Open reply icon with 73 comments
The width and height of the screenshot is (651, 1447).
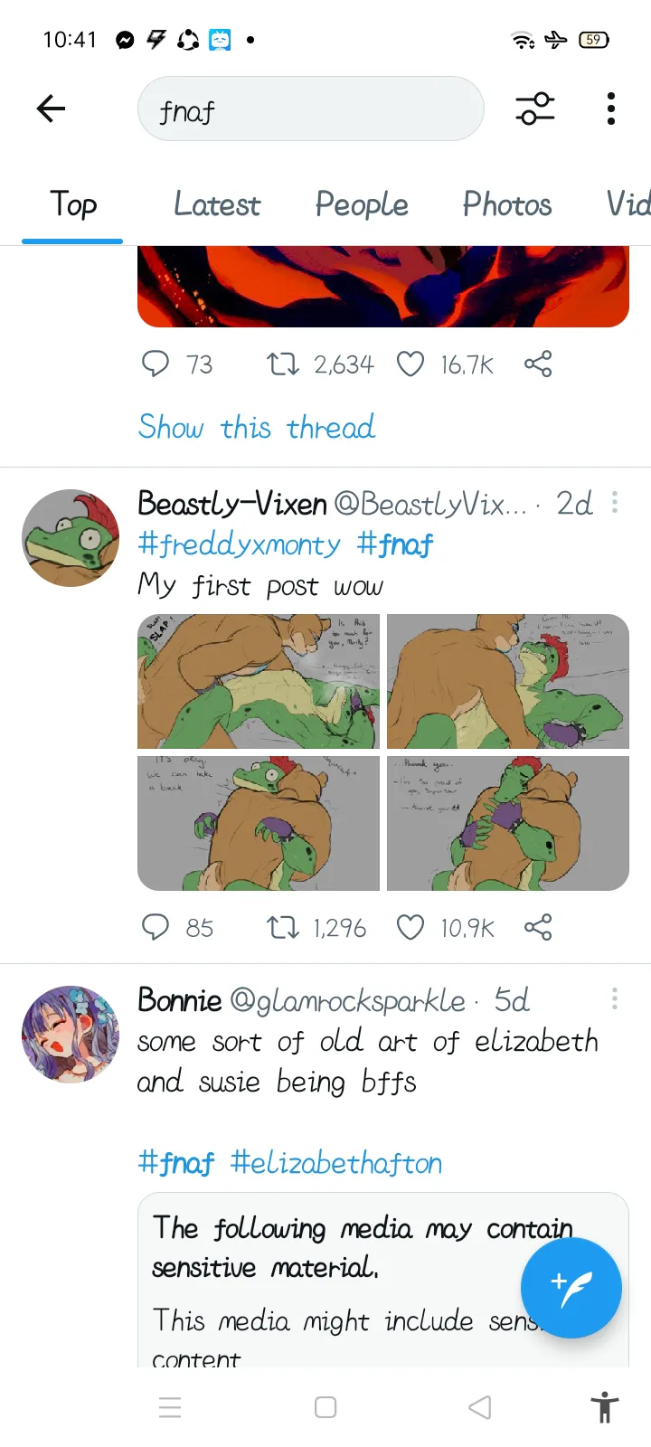(156, 364)
